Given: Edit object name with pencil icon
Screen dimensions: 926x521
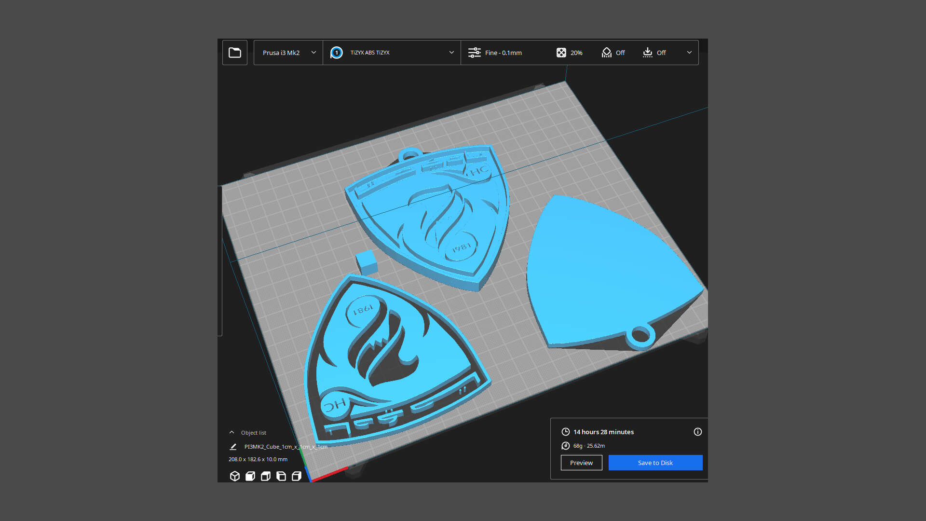Looking at the screenshot, I should pos(233,447).
